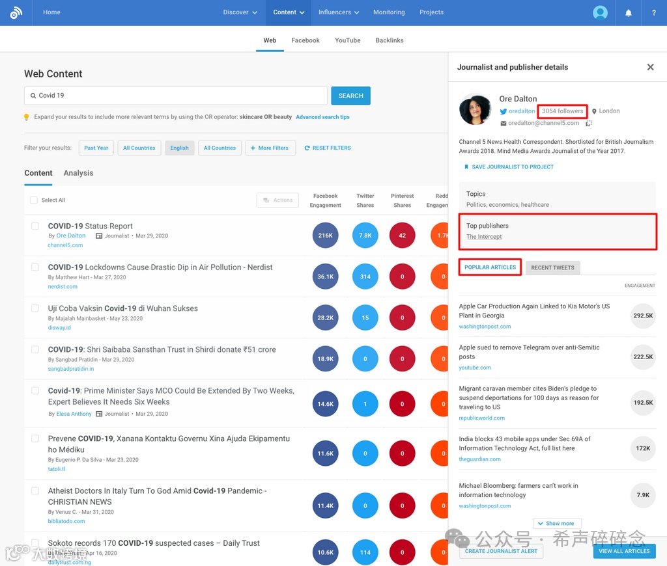Screen dimensions: 667x566
Task: Click the bookmark icon on Save Journalist
Action: pyautogui.click(x=466, y=167)
